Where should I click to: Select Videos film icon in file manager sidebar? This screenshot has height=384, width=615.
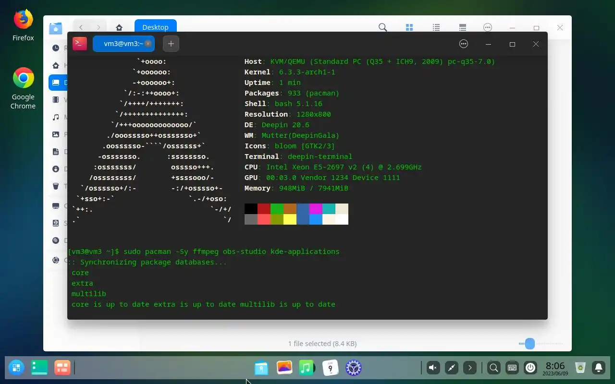click(56, 99)
